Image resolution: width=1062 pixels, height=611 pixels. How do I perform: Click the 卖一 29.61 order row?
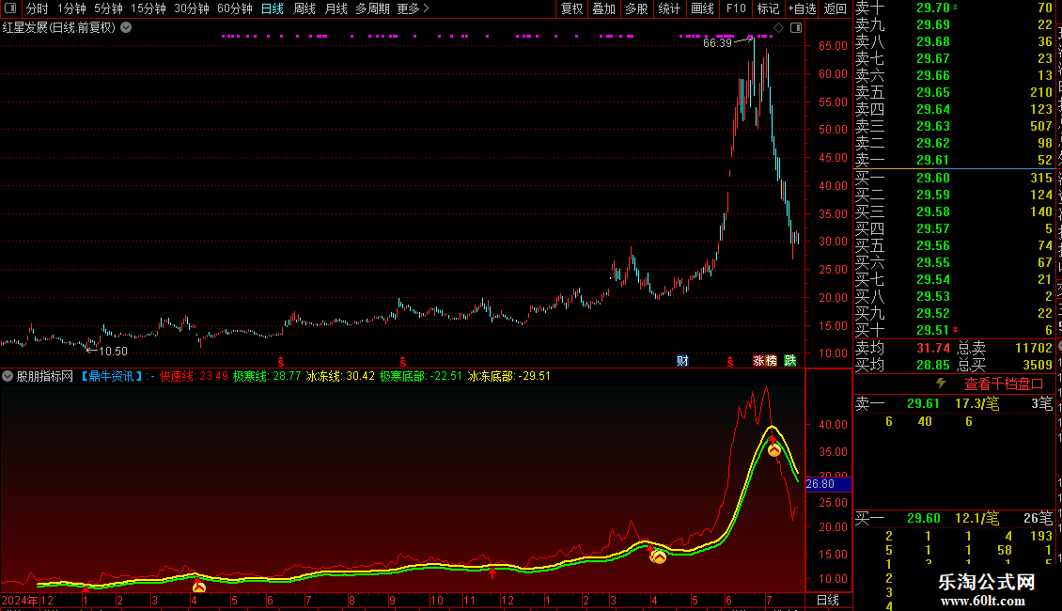click(954, 161)
